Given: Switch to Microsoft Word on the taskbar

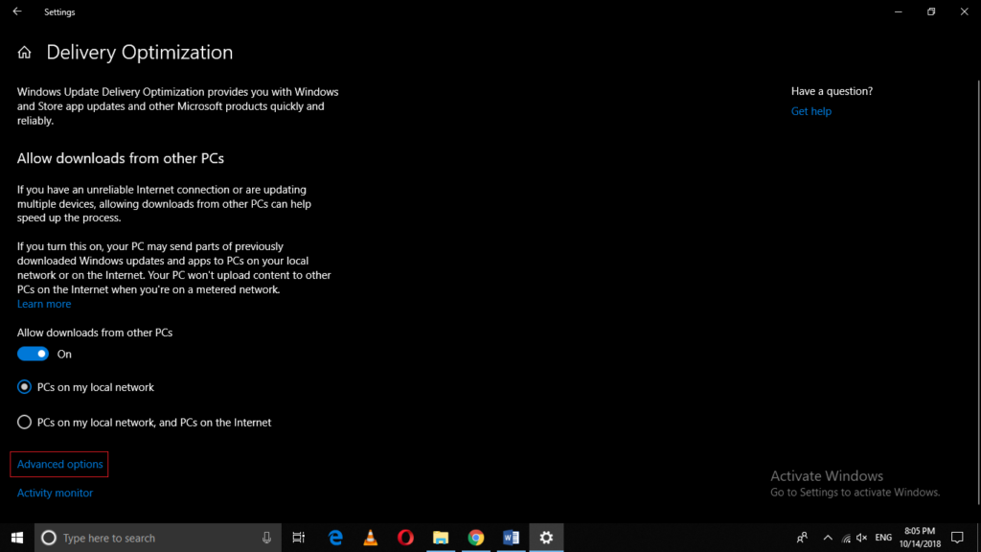Looking at the screenshot, I should coord(512,538).
